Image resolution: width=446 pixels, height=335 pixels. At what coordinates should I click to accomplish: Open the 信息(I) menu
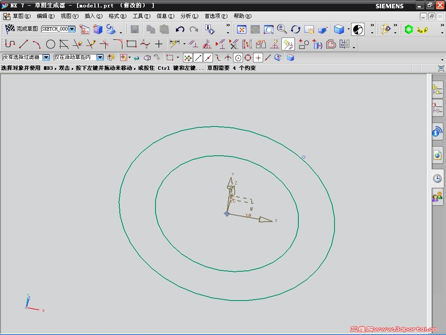[x=165, y=16]
